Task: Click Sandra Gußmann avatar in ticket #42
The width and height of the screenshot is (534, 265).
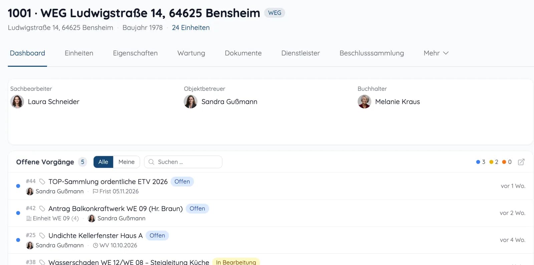Action: (91, 219)
